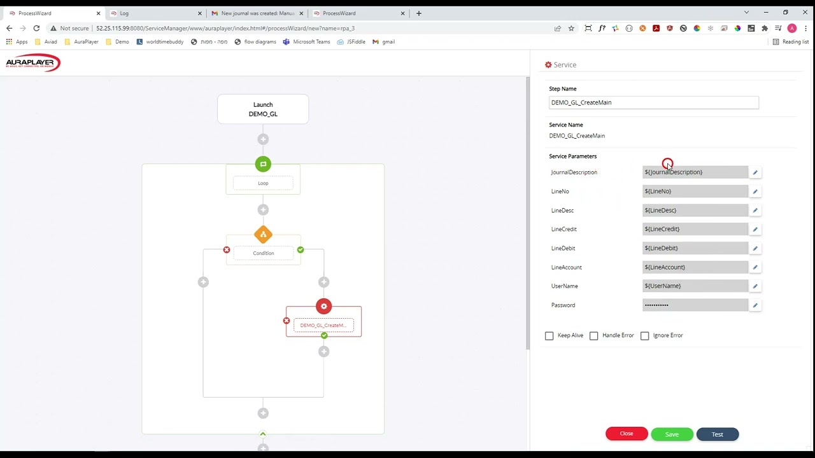
Task: Click the Test button
Action: [718, 434]
